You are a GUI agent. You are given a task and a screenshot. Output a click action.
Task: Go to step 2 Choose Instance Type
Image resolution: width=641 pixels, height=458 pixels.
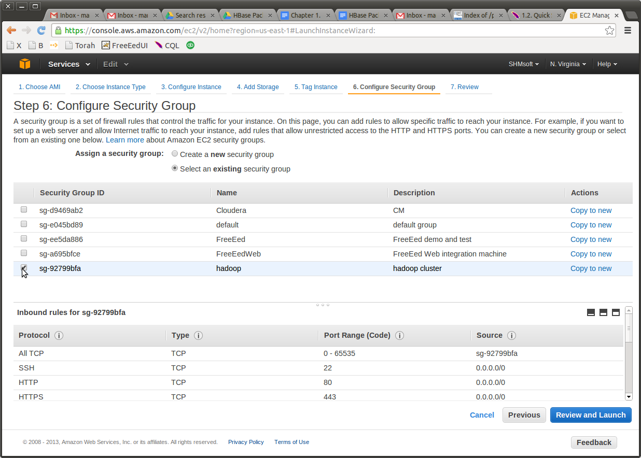pyautogui.click(x=110, y=87)
